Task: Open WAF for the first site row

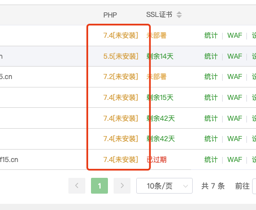Action: point(235,36)
